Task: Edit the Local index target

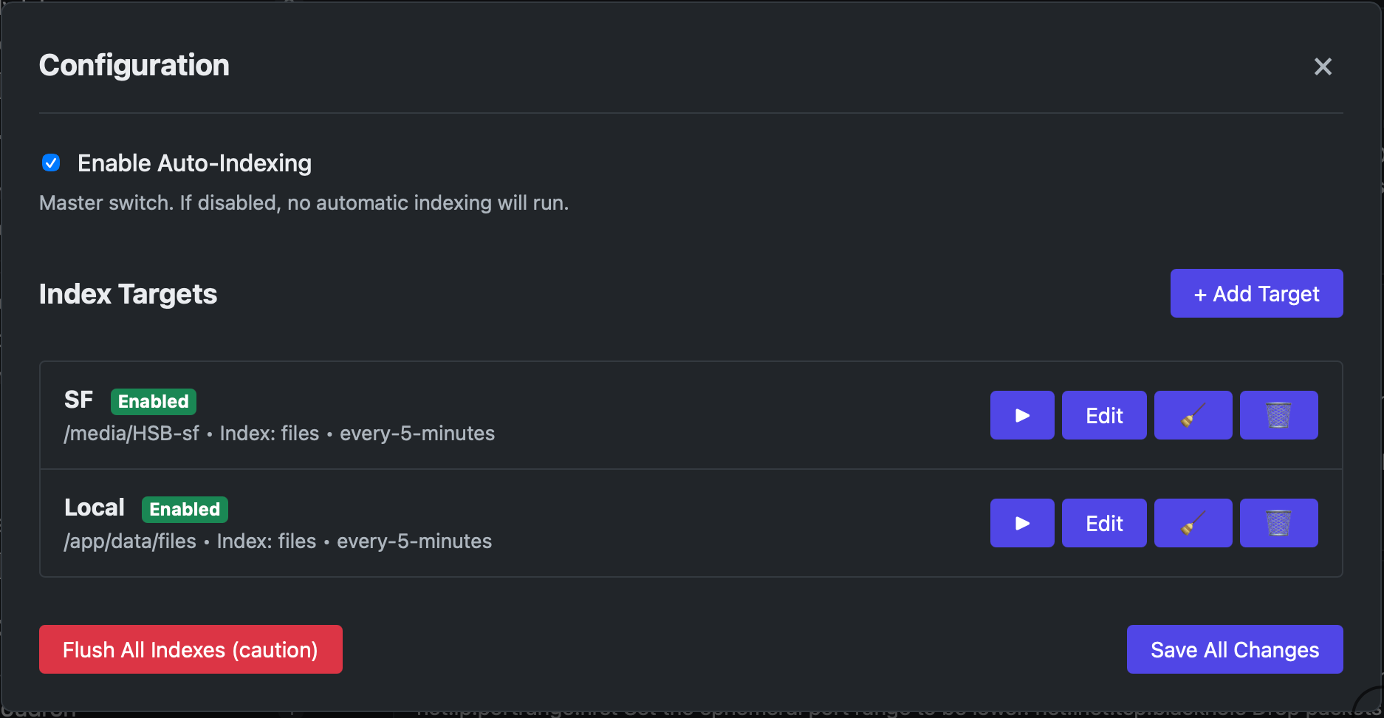Action: pos(1104,523)
